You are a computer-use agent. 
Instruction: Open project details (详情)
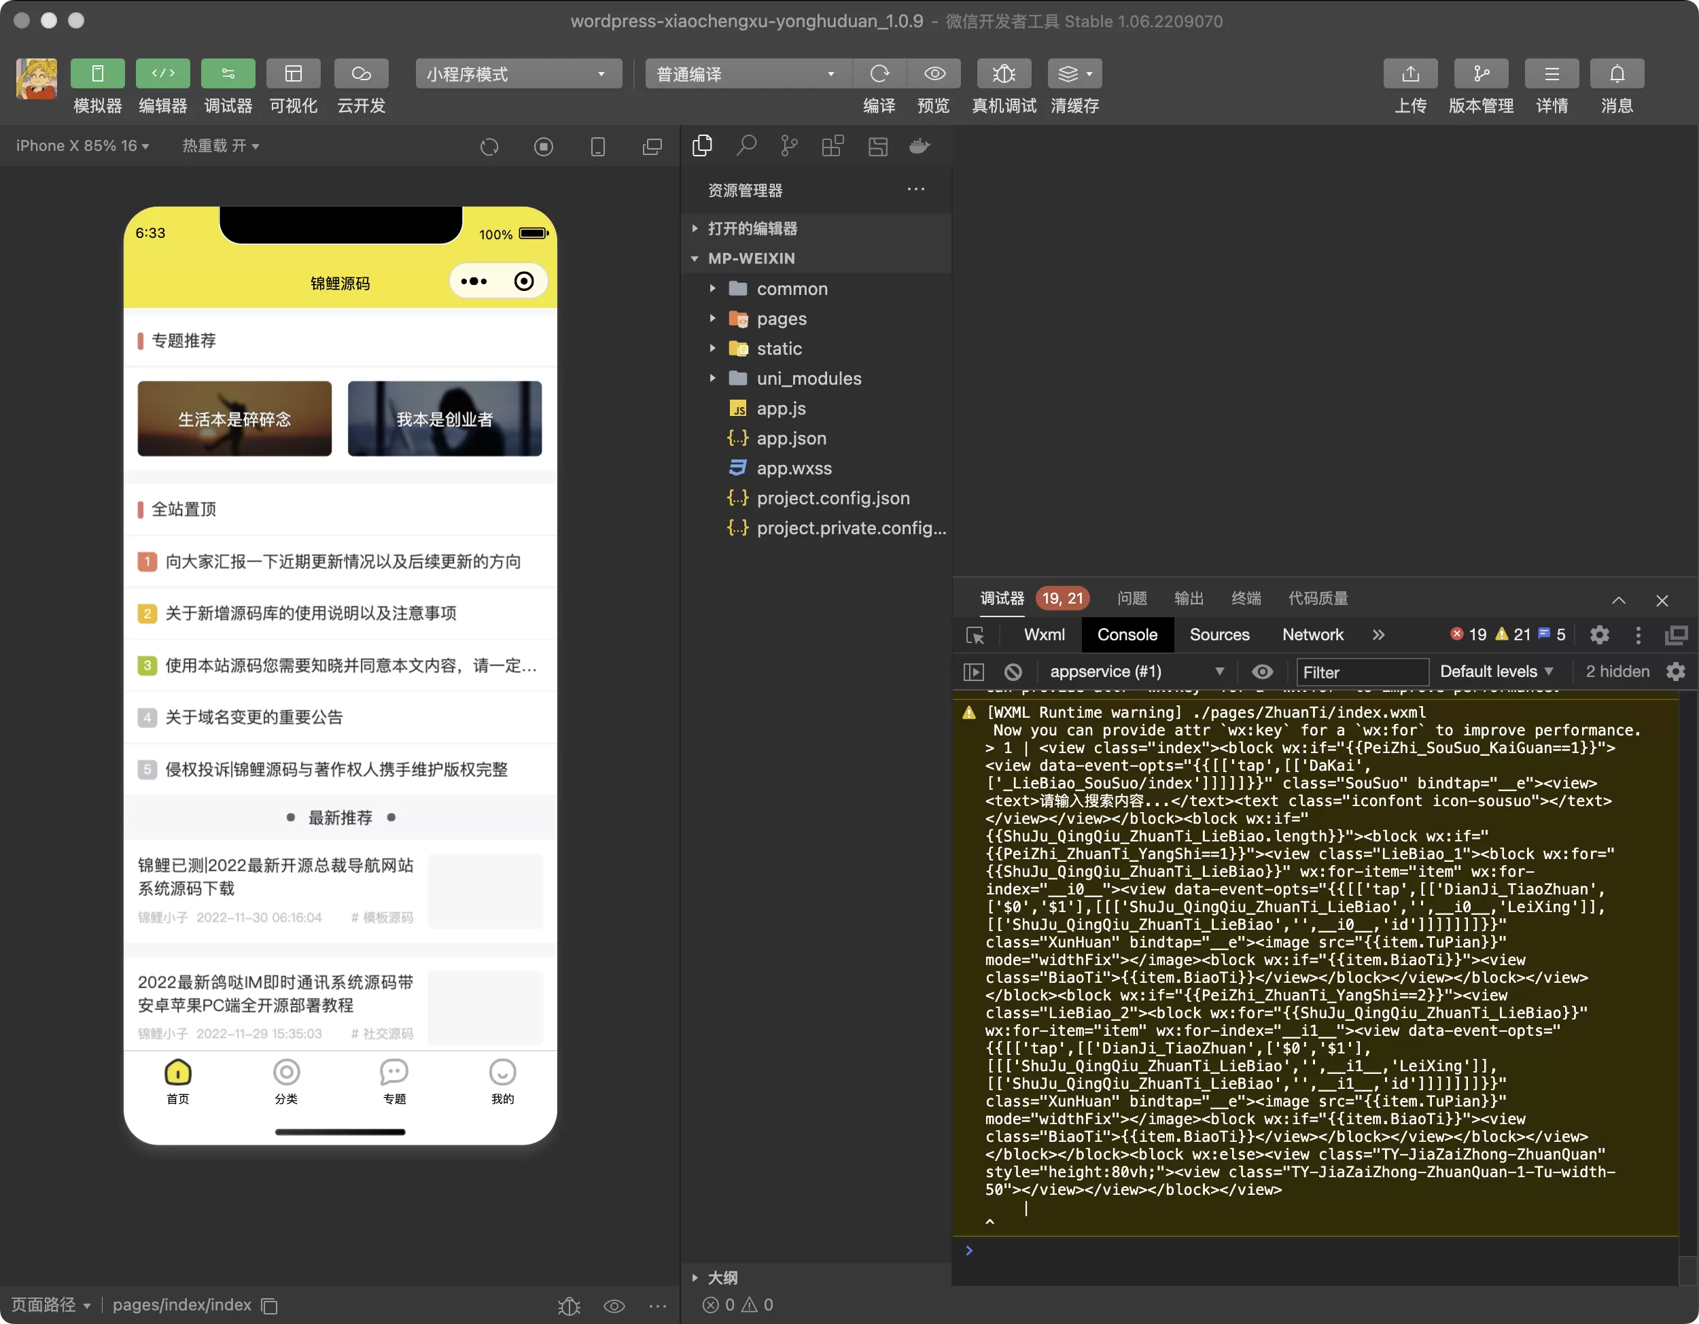click(1552, 74)
